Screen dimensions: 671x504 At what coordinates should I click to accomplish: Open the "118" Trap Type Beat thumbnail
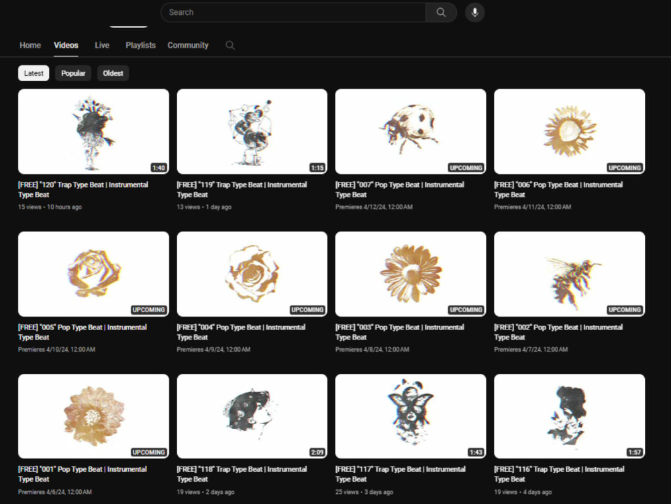252,416
